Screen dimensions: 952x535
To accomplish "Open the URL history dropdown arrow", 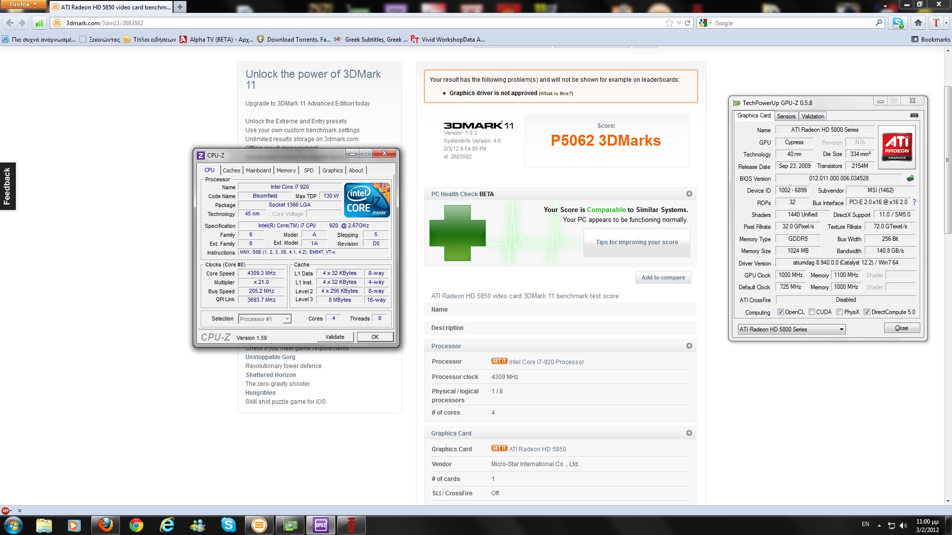I will point(679,23).
